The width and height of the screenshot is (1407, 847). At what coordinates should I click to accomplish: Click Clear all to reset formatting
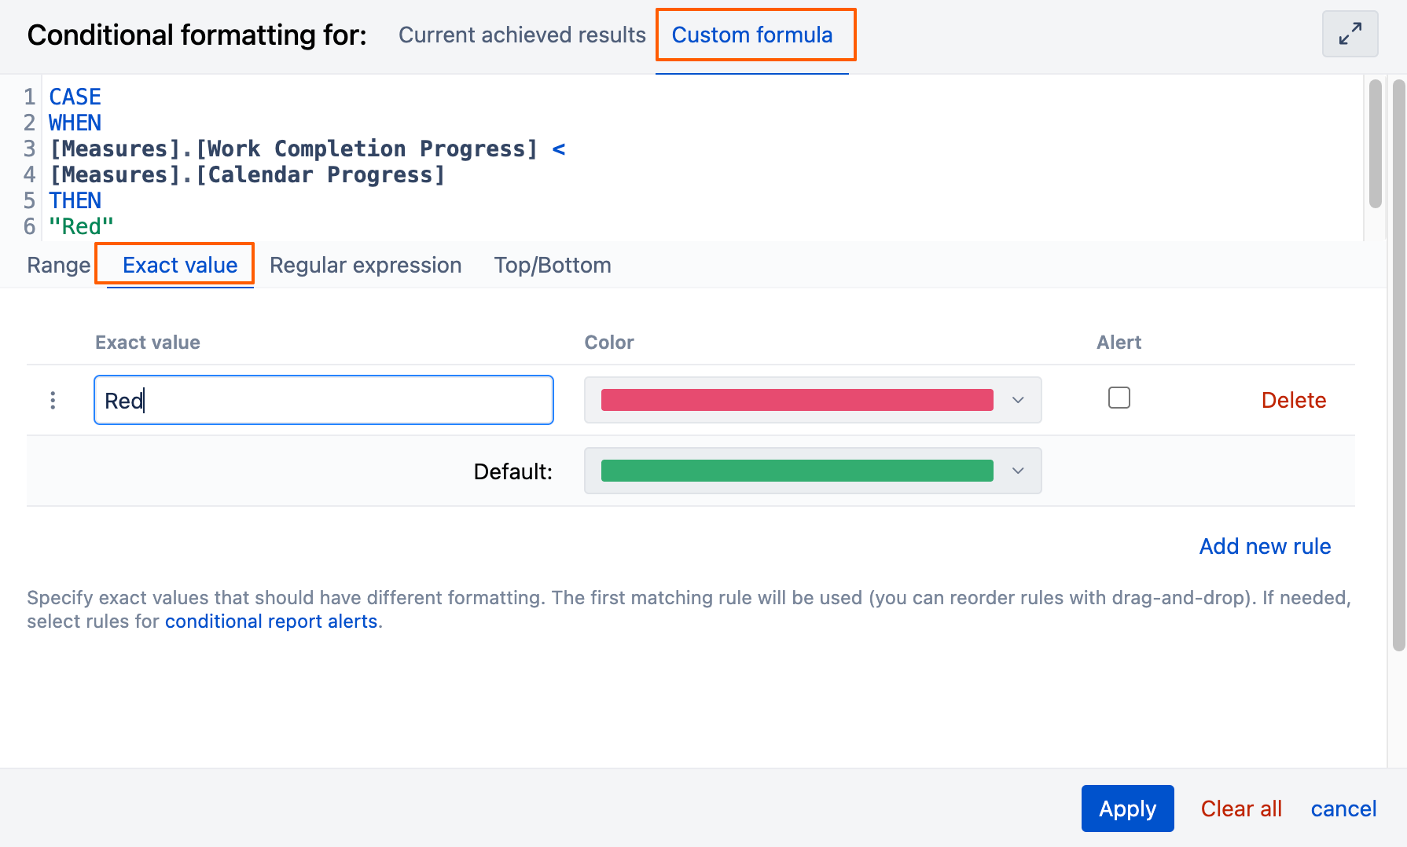click(1241, 808)
